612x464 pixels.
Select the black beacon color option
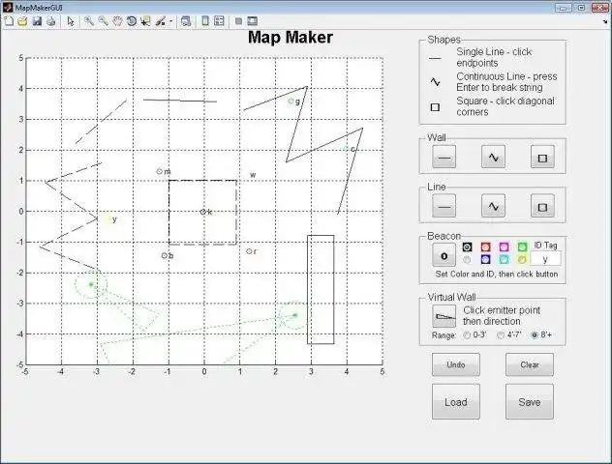tap(467, 246)
